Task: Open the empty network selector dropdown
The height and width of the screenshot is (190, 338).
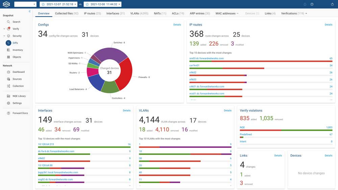Action: 25,4
